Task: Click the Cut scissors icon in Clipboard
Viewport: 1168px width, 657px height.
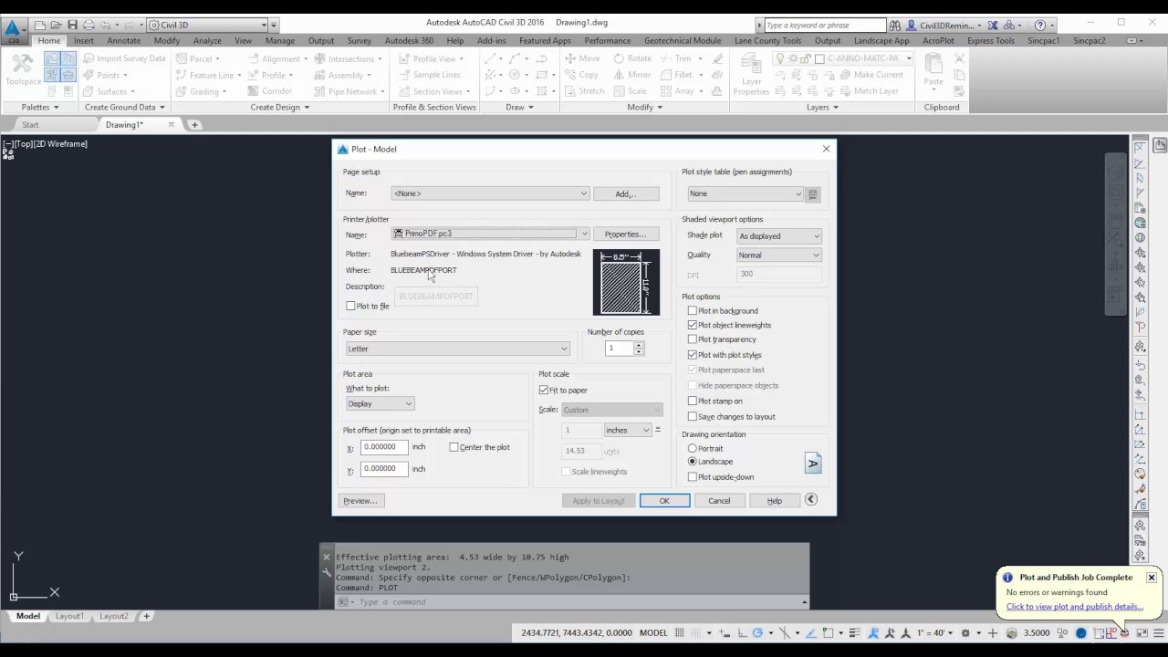Action: [x=957, y=58]
